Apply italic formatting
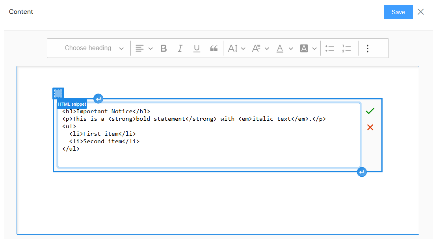The image size is (433, 239). [x=180, y=48]
